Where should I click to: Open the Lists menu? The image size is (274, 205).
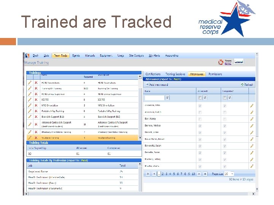coord(46,55)
